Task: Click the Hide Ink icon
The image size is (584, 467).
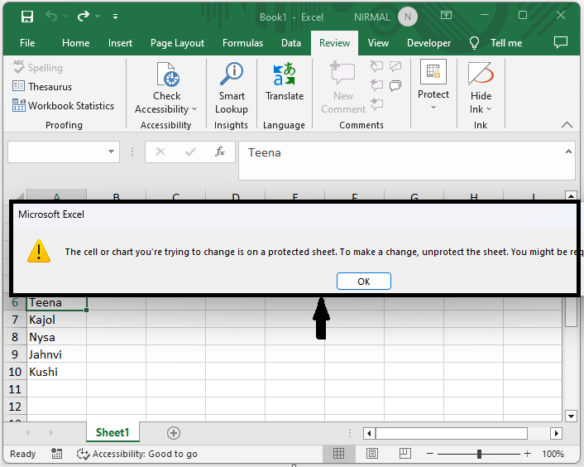Action: (x=481, y=73)
